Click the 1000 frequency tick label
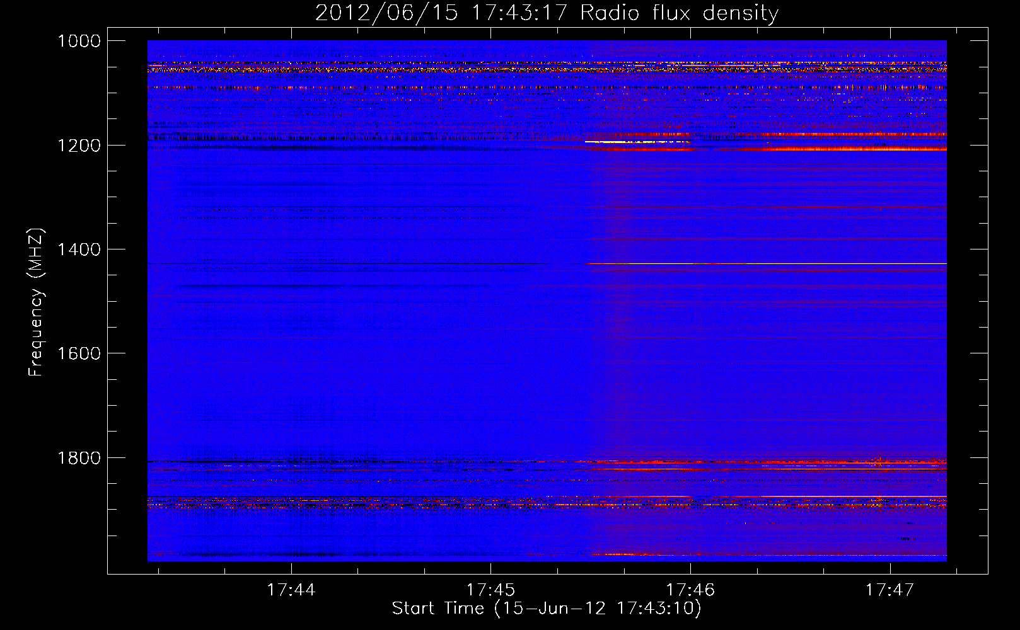The width and height of the screenshot is (1020, 630). (79, 41)
